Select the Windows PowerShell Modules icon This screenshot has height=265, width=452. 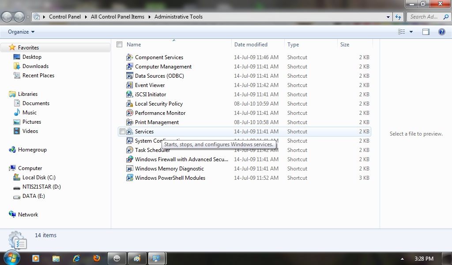[129, 178]
